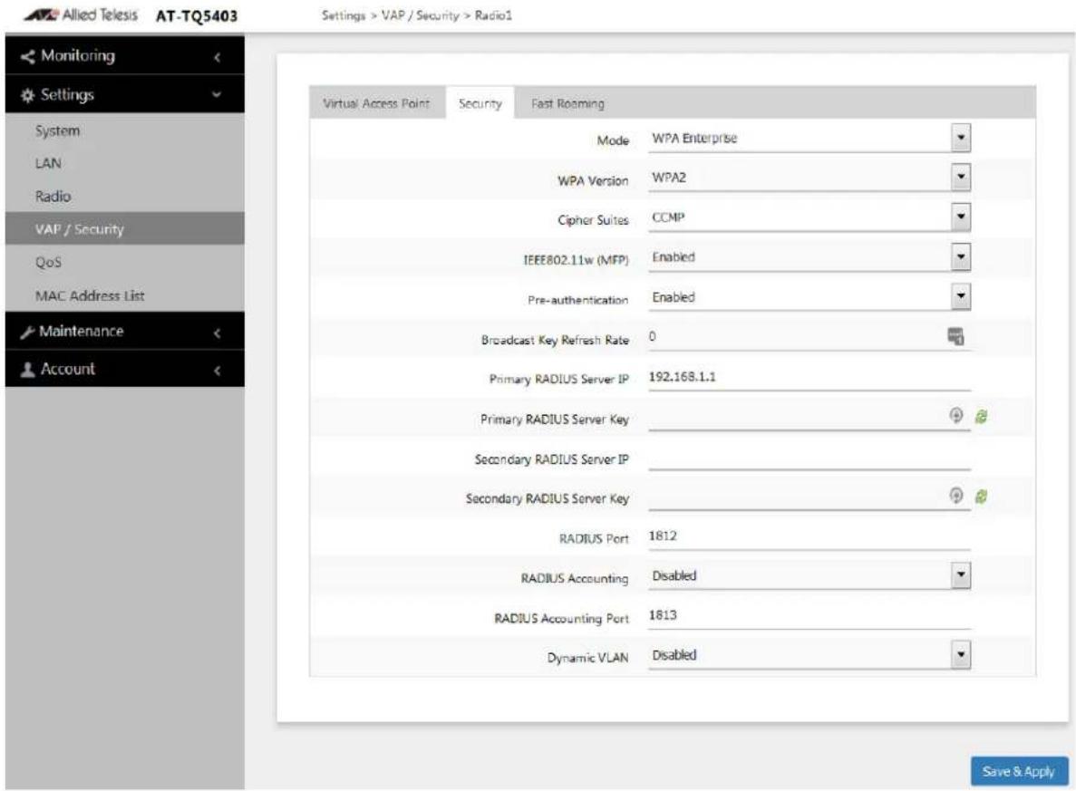The height and width of the screenshot is (791, 1076).
Task: Collapse the Settings menu chevron
Action: click(217, 94)
